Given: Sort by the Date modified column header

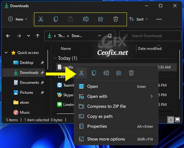Looking at the screenshot, I should (x=150, y=49).
